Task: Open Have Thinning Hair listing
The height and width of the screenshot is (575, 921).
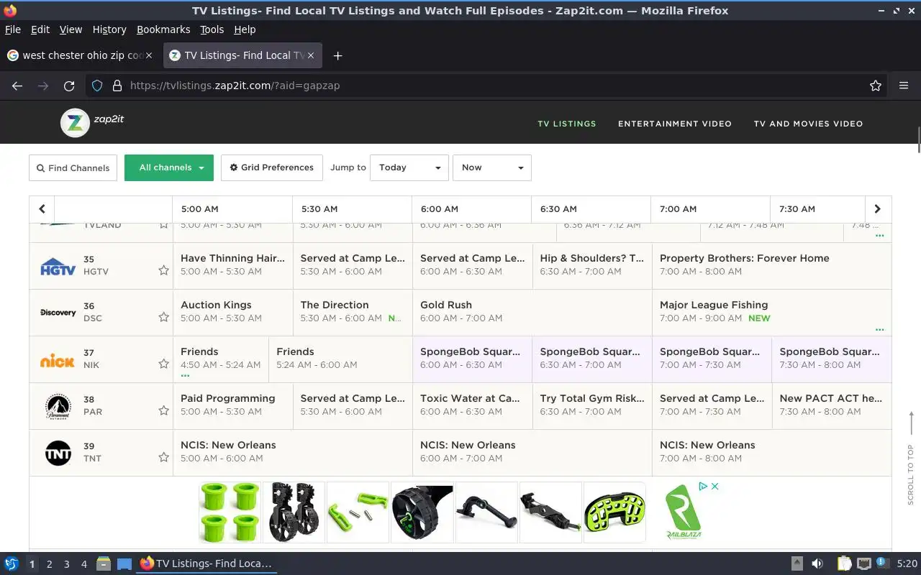Action: 233,266
